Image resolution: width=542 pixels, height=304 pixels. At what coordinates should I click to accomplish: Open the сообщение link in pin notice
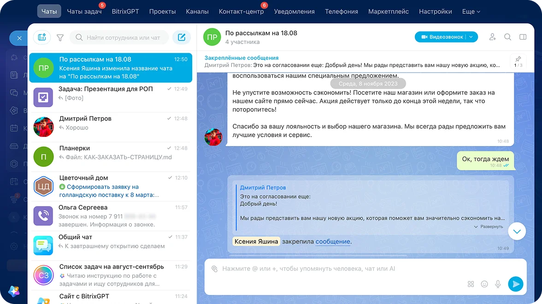333,241
